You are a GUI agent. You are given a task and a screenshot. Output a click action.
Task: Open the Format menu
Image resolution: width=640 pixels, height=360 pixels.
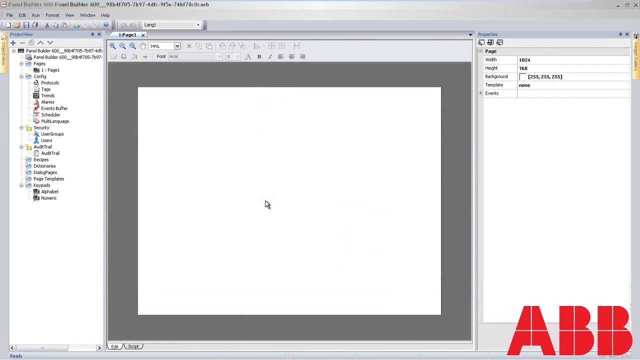pyautogui.click(x=52, y=15)
